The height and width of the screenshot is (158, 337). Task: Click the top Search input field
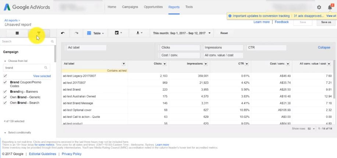(28, 41)
